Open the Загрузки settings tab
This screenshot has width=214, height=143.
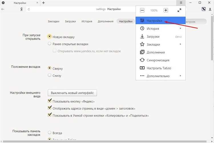tap(70, 21)
